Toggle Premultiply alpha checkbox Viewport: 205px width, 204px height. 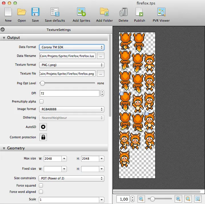(41, 101)
